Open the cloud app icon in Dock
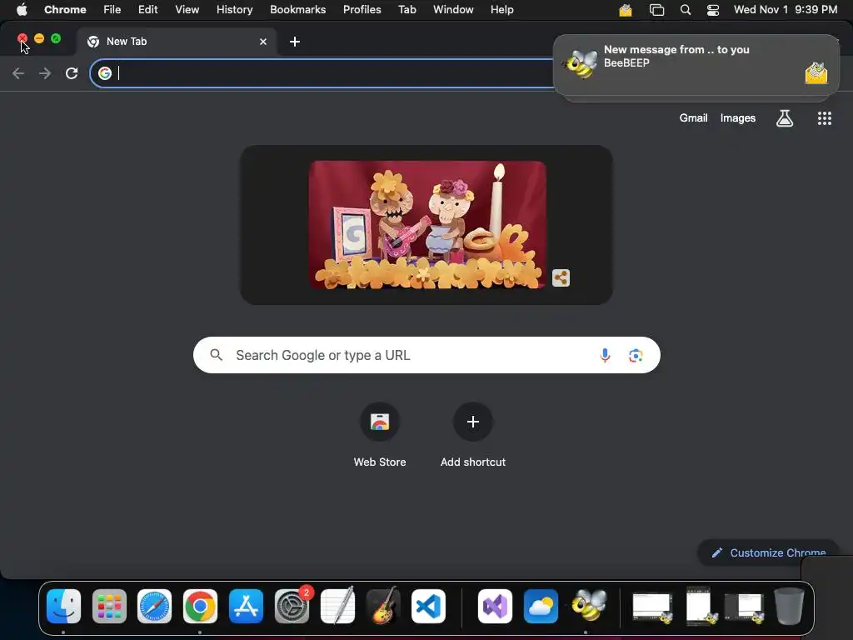This screenshot has width=853, height=640. coord(541,607)
